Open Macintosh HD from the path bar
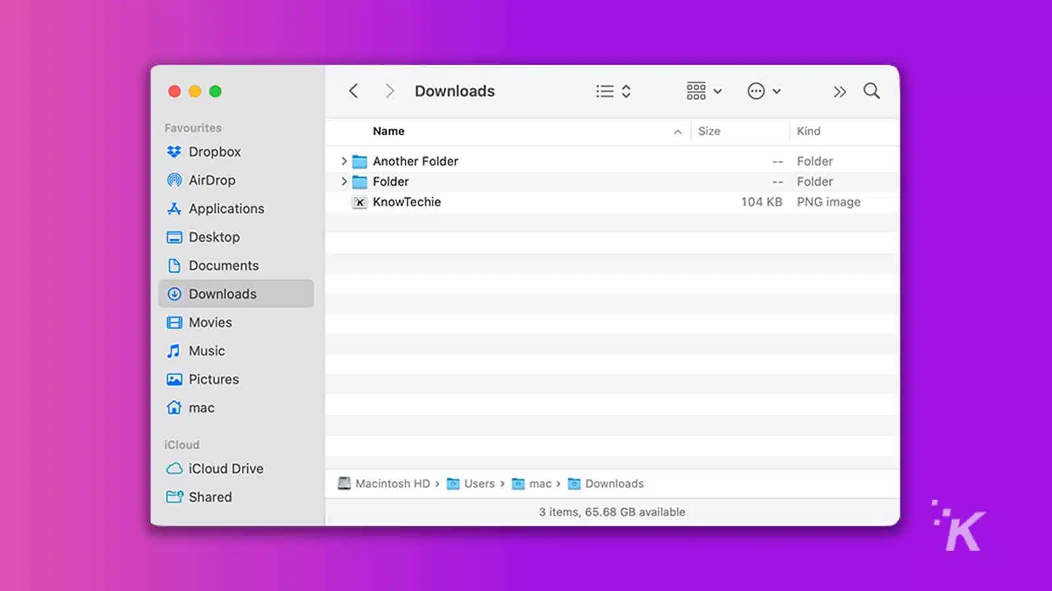 [x=391, y=483]
